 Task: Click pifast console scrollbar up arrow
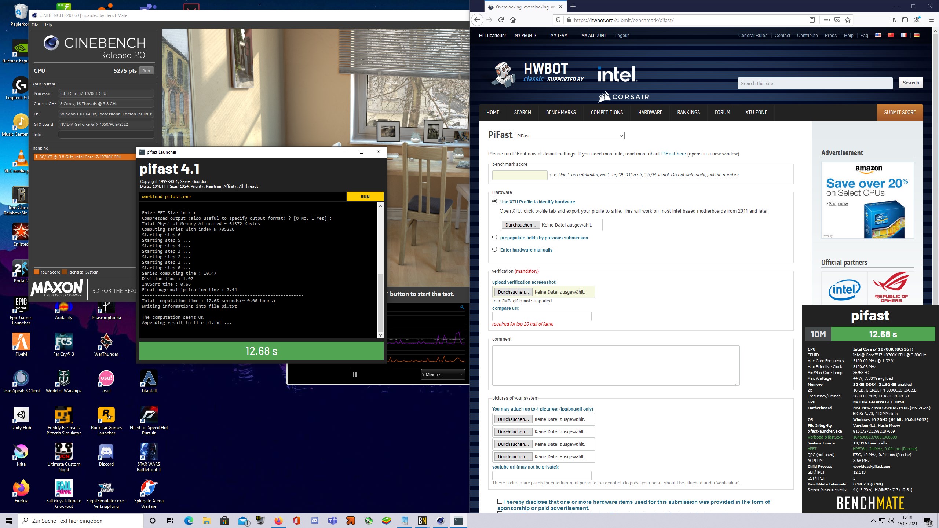pos(380,206)
